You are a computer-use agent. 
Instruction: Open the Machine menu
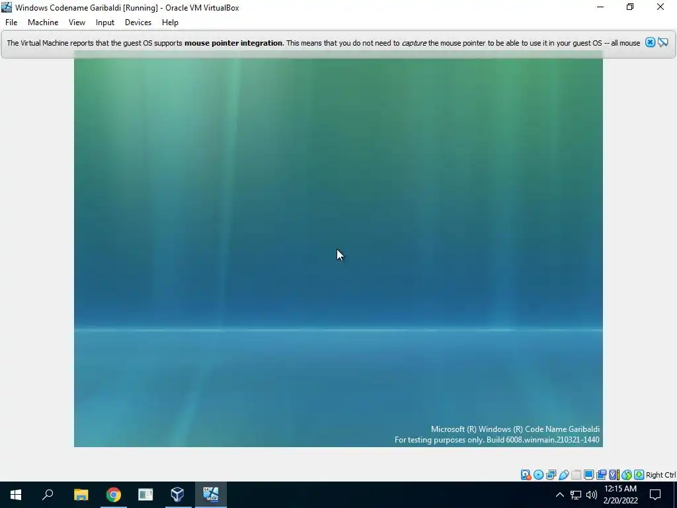pos(43,22)
